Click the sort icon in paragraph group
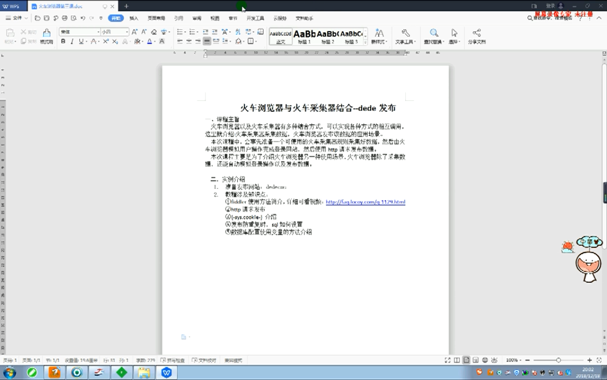 [238, 32]
